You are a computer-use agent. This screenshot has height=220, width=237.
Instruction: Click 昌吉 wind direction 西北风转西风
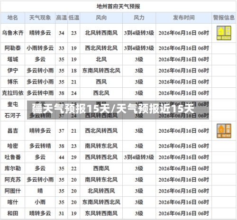pos(101,131)
